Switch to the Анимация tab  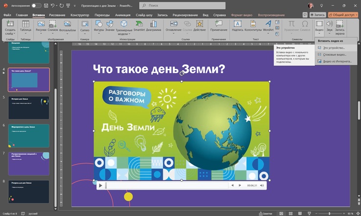point(123,15)
